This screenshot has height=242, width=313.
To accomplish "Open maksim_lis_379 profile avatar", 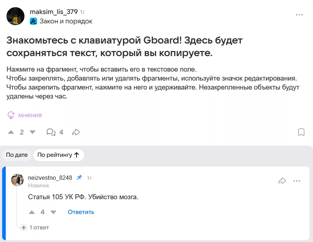I will point(15,16).
